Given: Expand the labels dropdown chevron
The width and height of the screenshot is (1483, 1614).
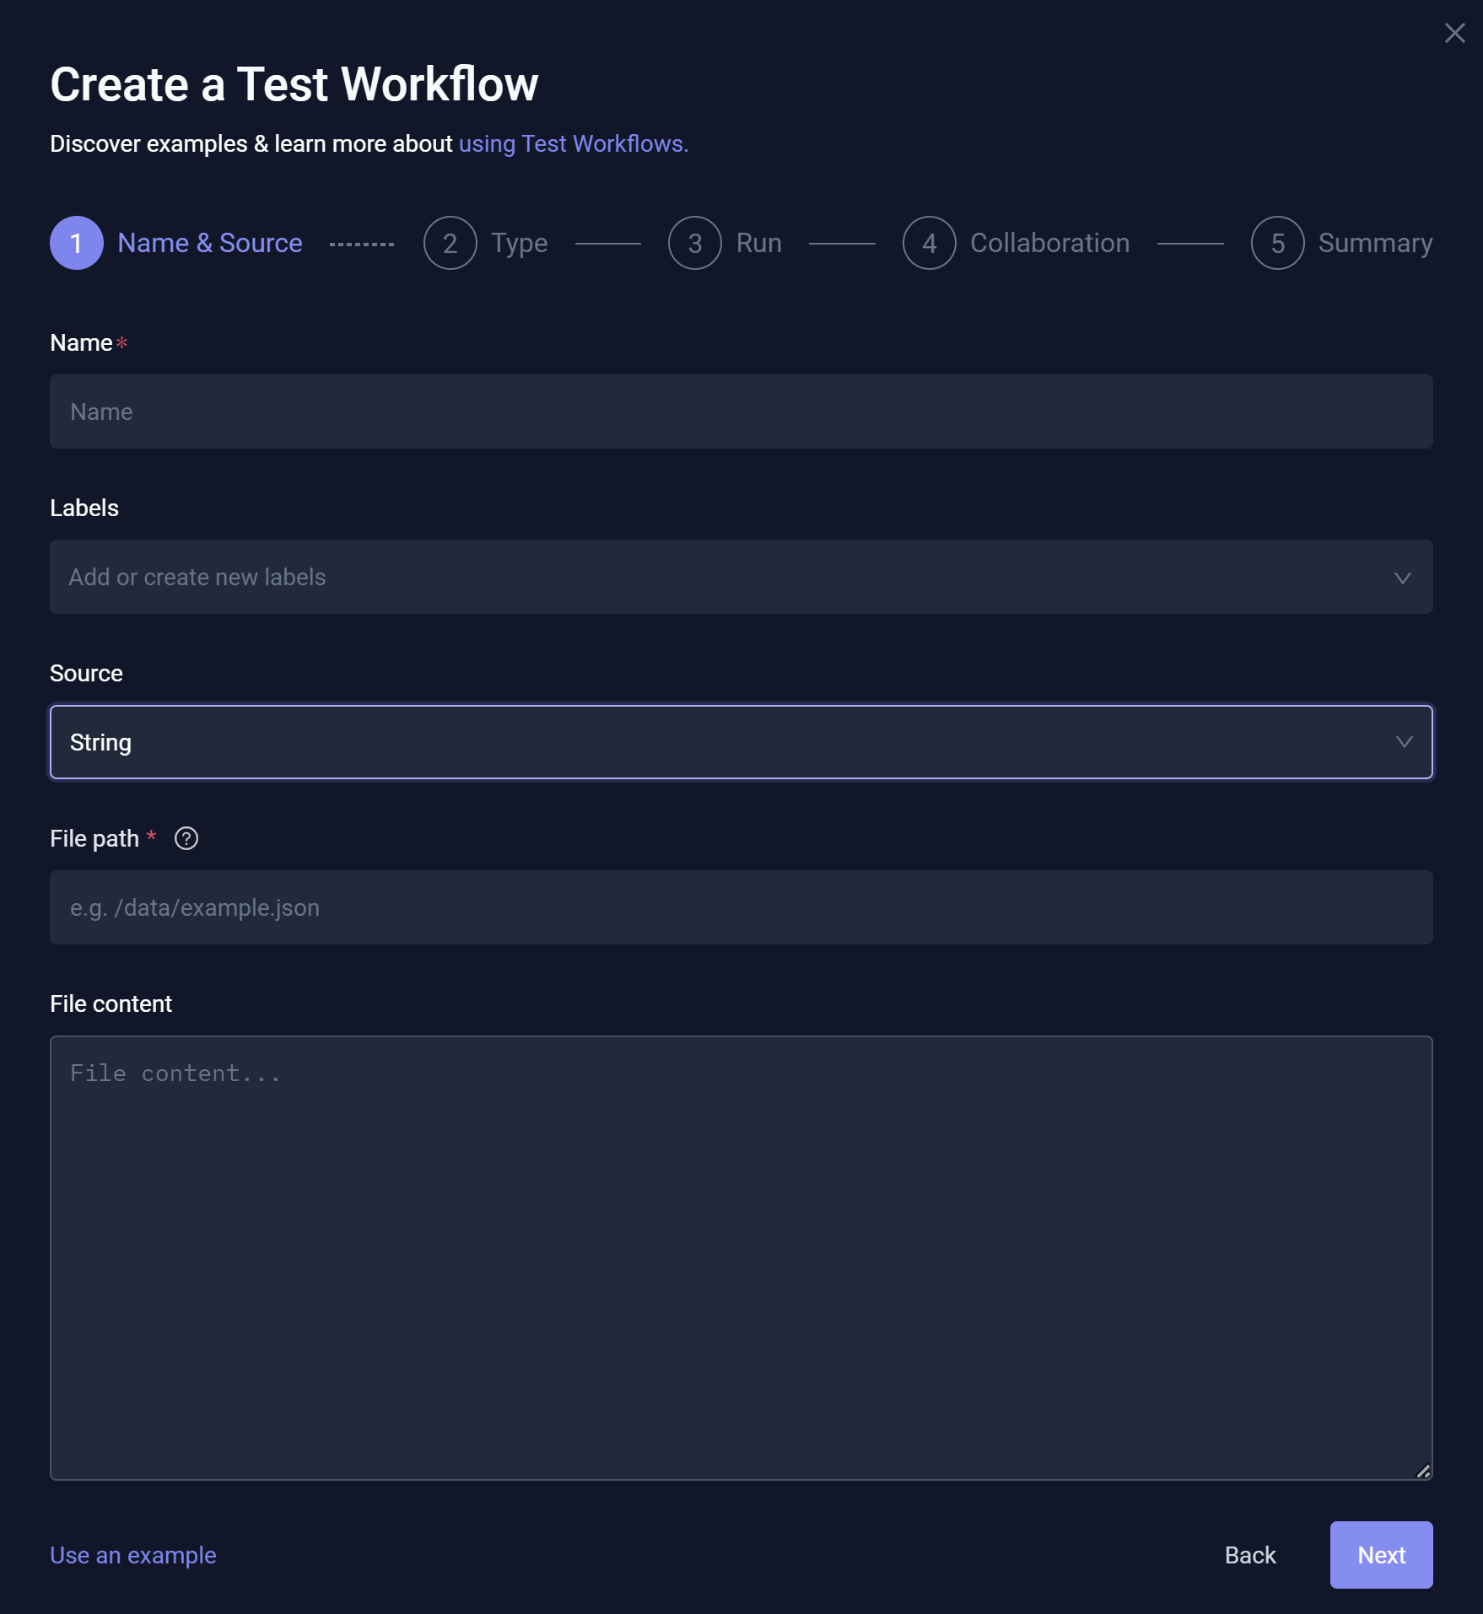Looking at the screenshot, I should 1403,578.
